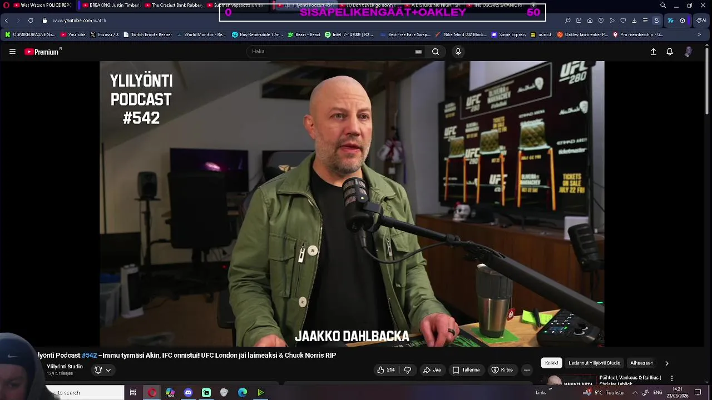The height and width of the screenshot is (400, 712).
Task: Expand the subscription notification bell dropdown
Action: tap(103, 370)
